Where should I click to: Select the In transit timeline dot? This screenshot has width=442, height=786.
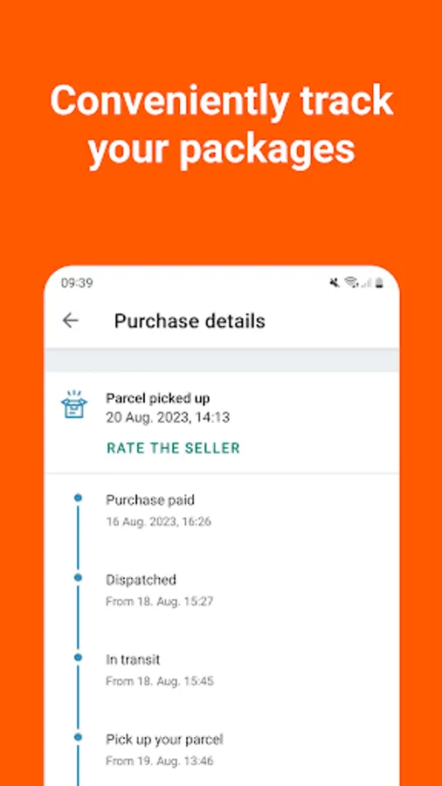(x=78, y=657)
